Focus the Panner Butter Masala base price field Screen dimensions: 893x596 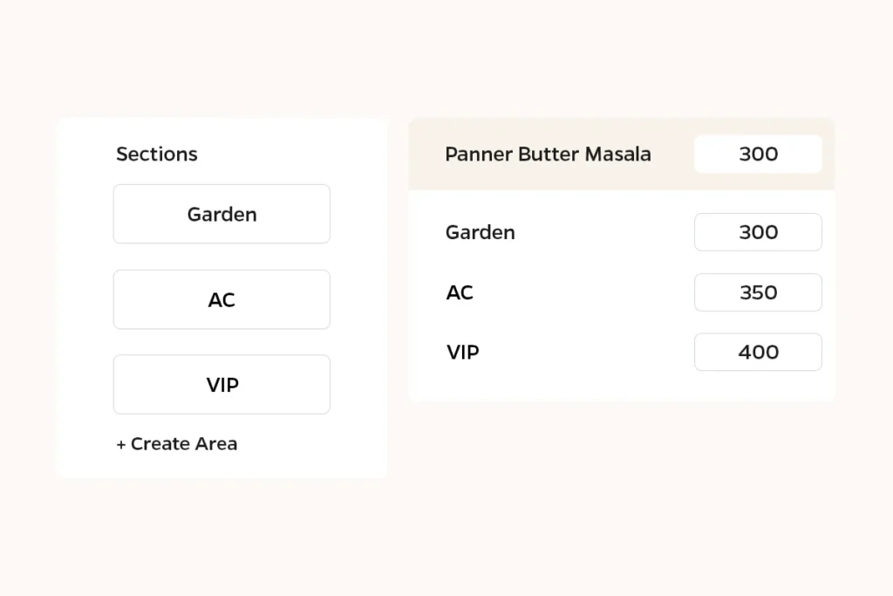[x=758, y=154]
